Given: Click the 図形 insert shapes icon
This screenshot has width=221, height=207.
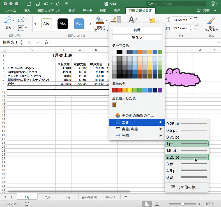Looking at the screenshot, I should [8, 20].
